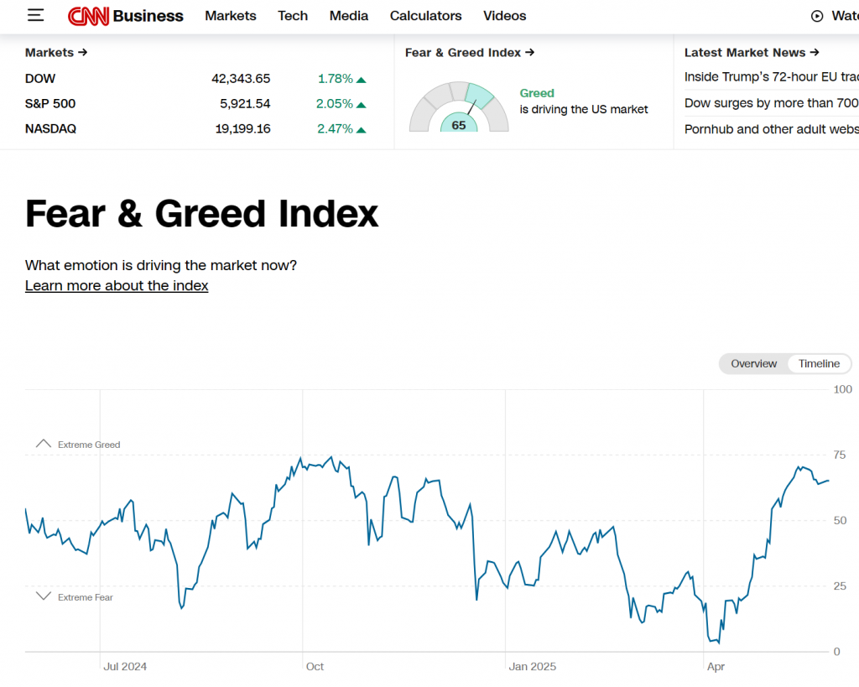Click the CNN Business logo
The width and height of the screenshot is (859, 687).
126,16
